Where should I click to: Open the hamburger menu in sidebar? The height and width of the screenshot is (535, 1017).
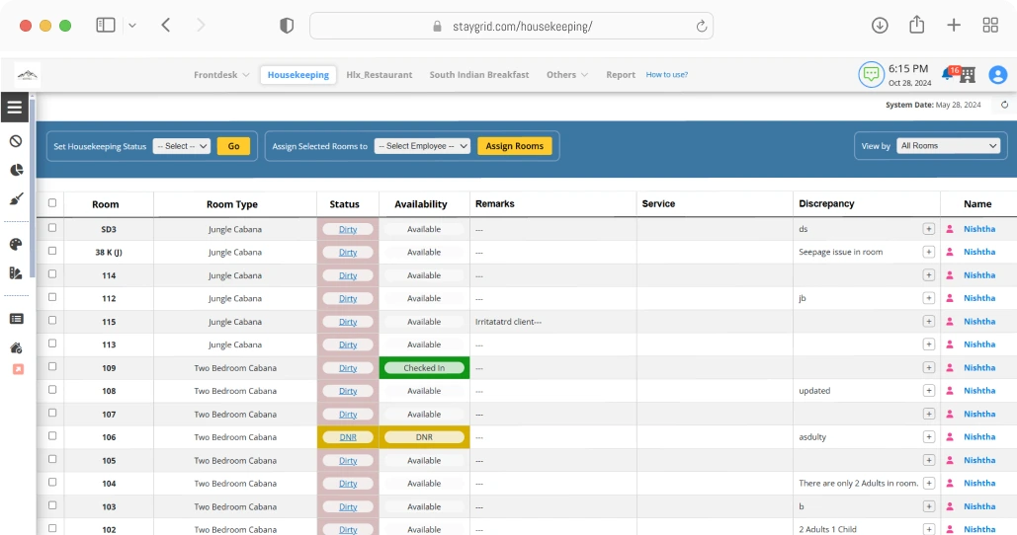point(14,107)
